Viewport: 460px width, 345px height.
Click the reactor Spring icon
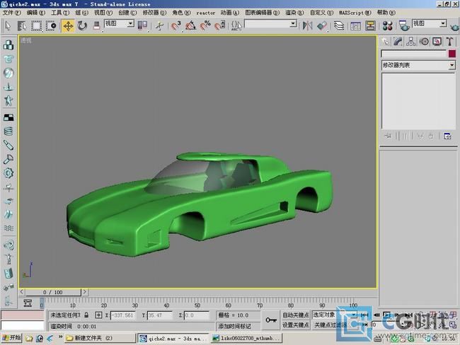click(8, 131)
